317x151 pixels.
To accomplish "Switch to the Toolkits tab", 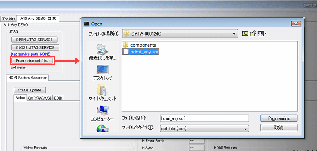I will point(9,19).
